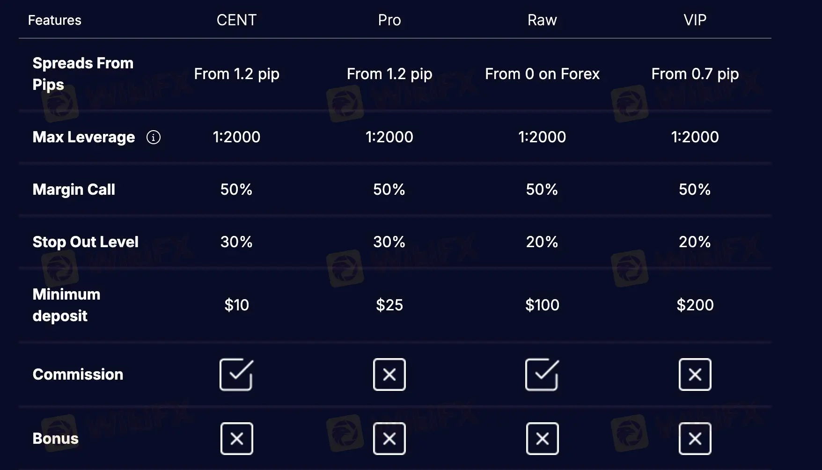Image resolution: width=822 pixels, height=470 pixels.
Task: Click the Max Leverage info icon
Action: pyautogui.click(x=154, y=137)
